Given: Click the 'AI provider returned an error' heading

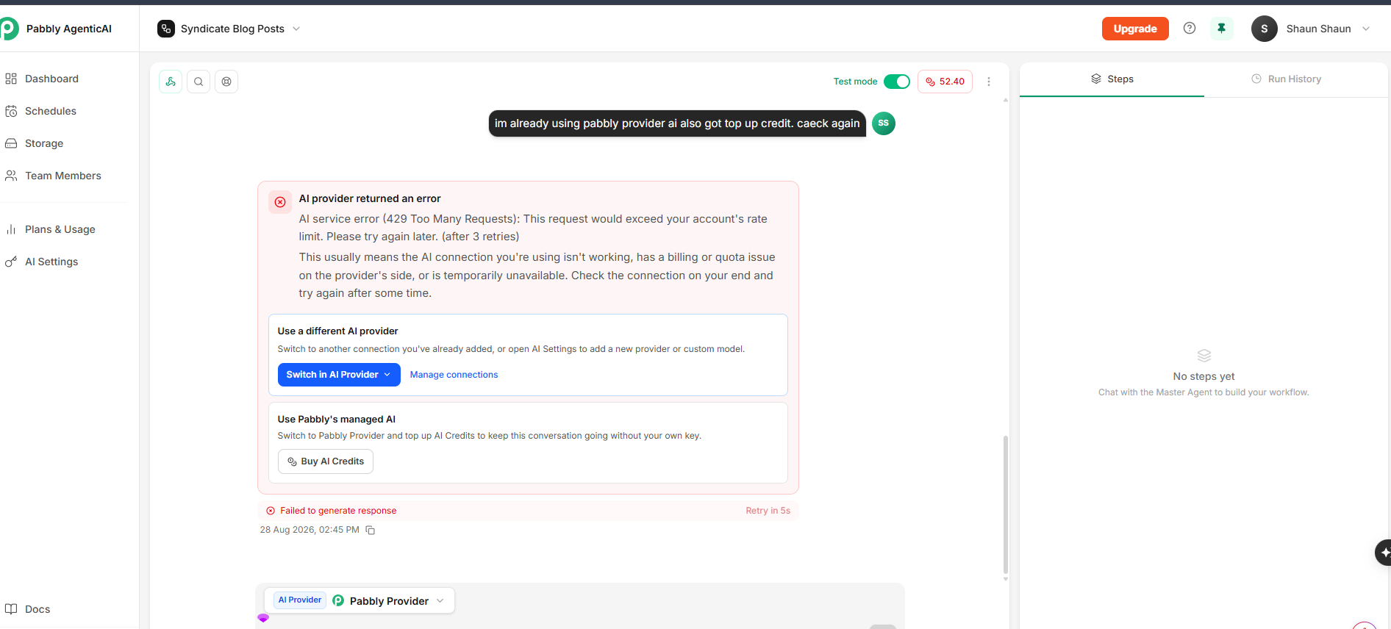Looking at the screenshot, I should tap(370, 198).
